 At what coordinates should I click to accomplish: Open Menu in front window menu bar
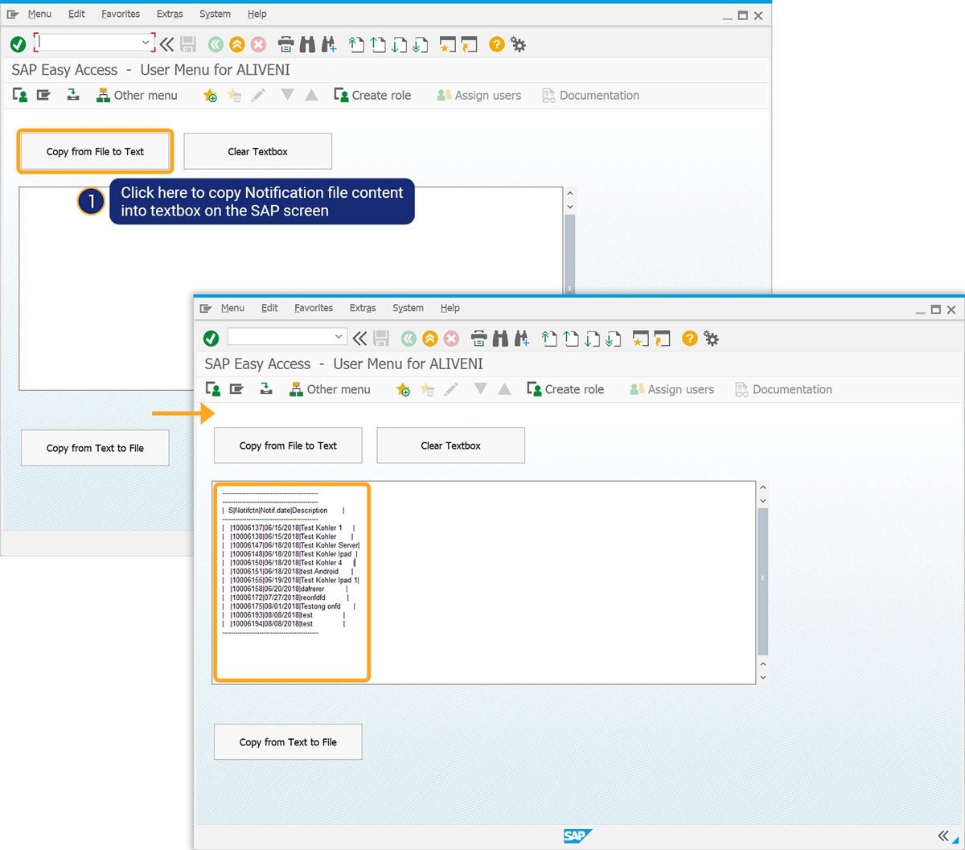click(x=232, y=308)
